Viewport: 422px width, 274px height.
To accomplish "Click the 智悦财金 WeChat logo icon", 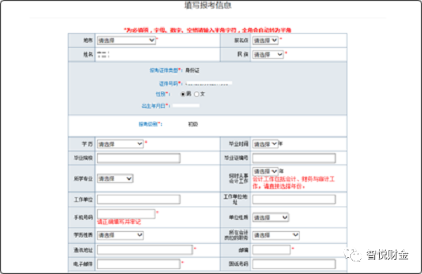I will pos(352,254).
